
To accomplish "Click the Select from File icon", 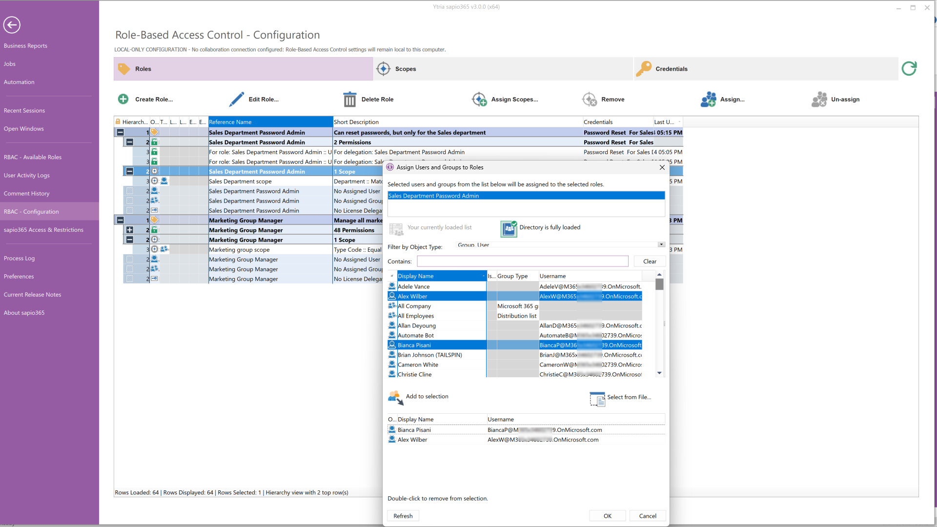I will click(x=597, y=398).
